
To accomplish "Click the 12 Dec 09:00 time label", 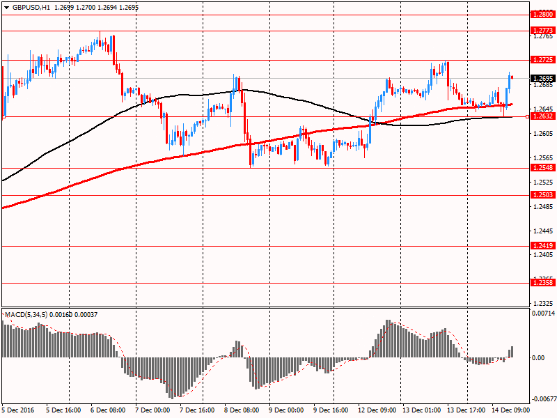I will 377,410.
